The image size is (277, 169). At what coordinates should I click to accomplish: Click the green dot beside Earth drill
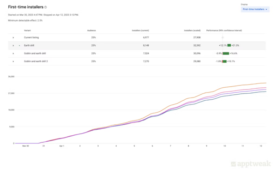(x=19, y=46)
